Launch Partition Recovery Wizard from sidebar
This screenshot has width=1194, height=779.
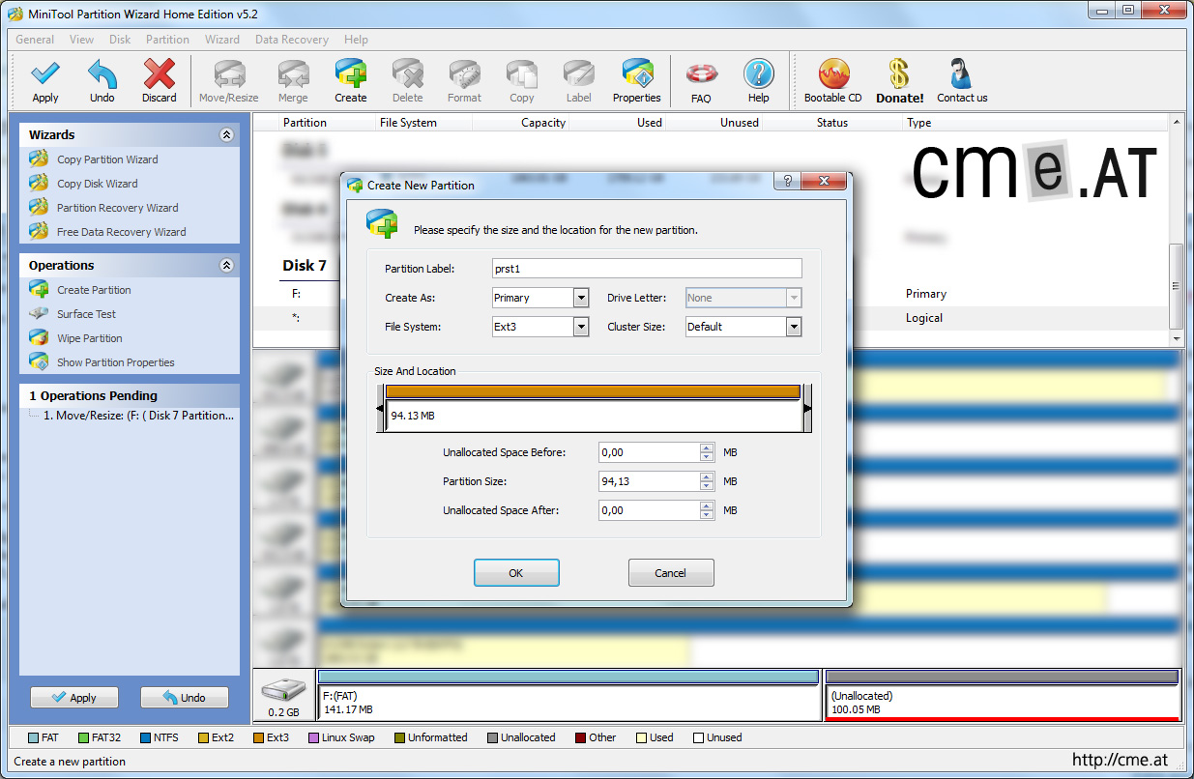(x=117, y=208)
